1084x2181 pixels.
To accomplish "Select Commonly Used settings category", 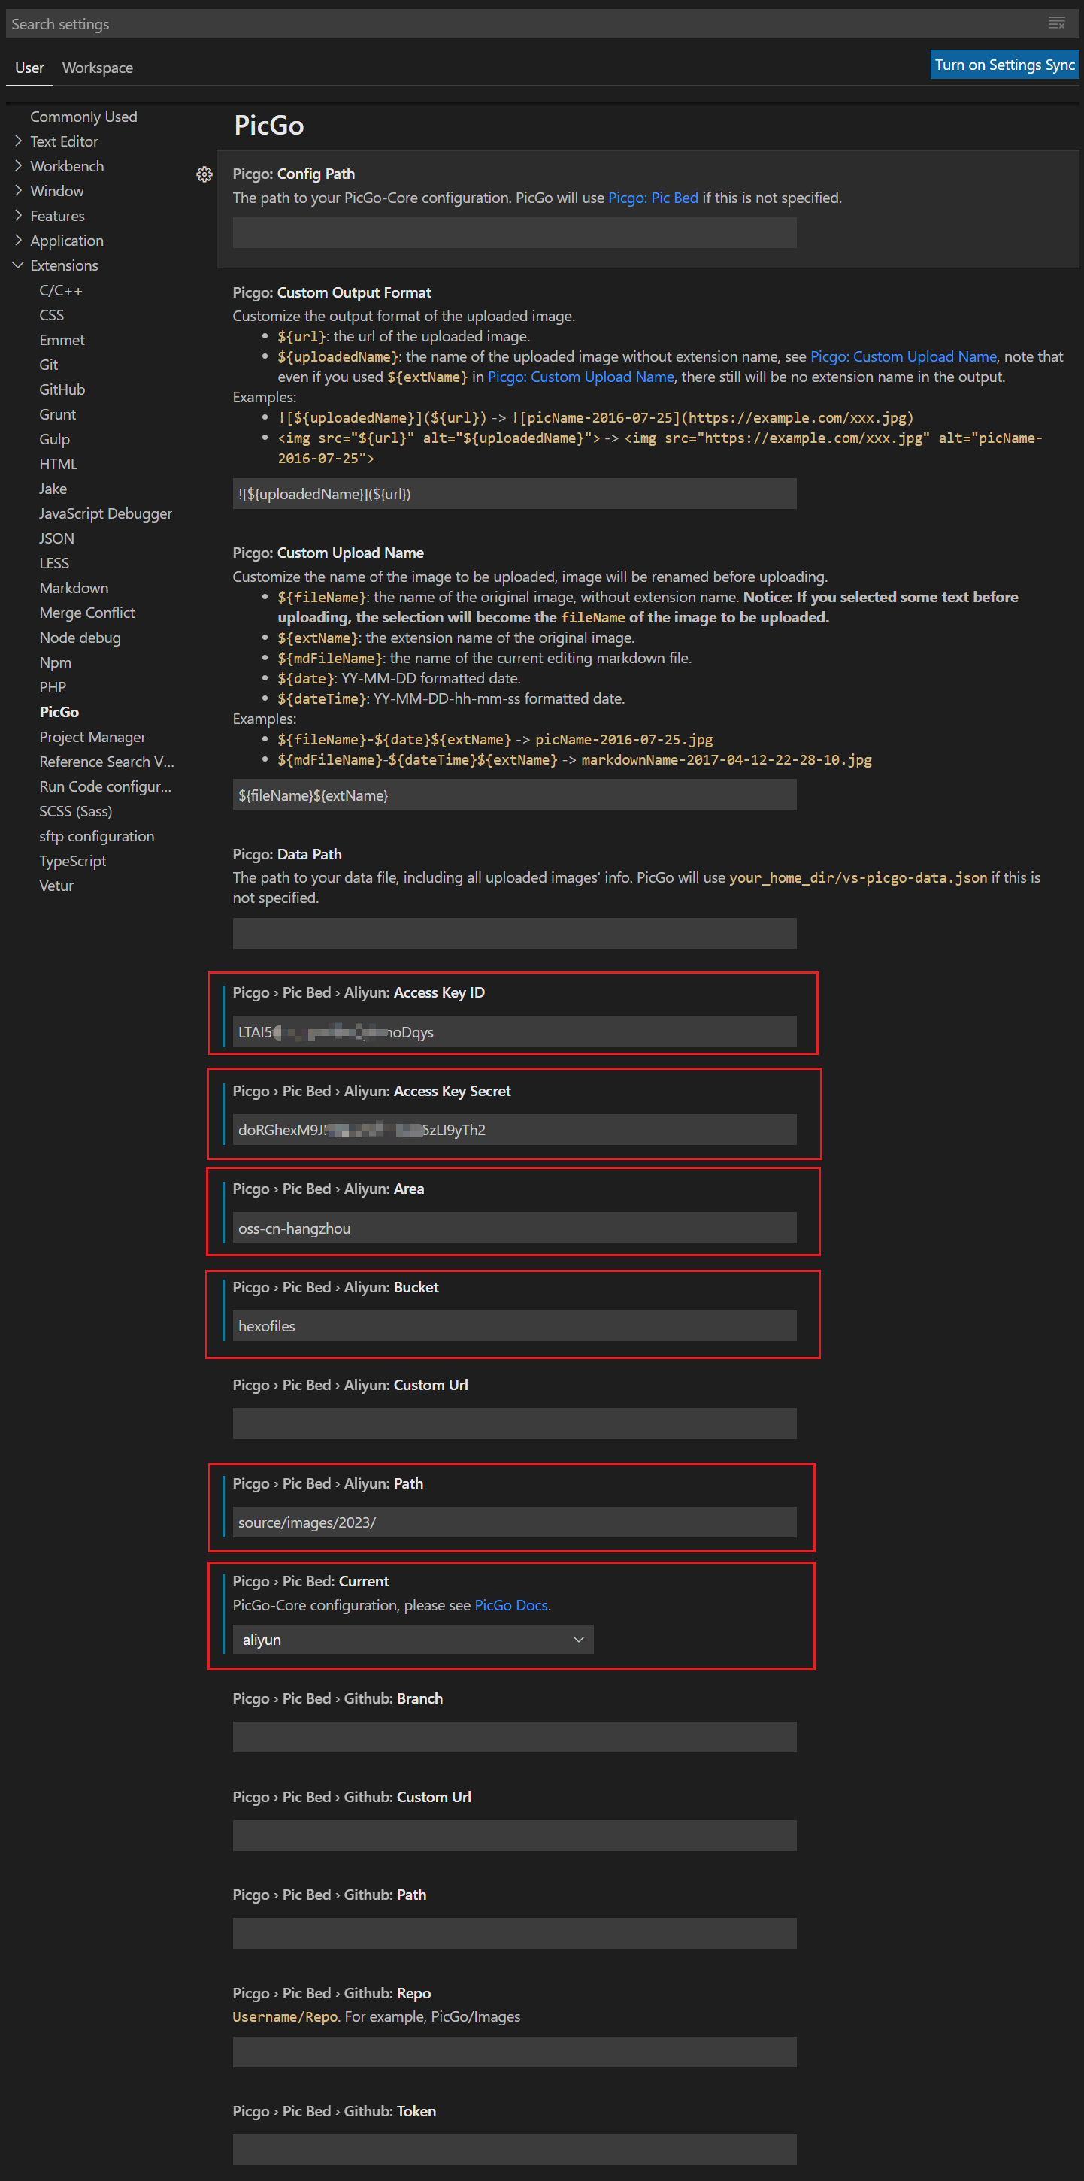I will (x=83, y=117).
